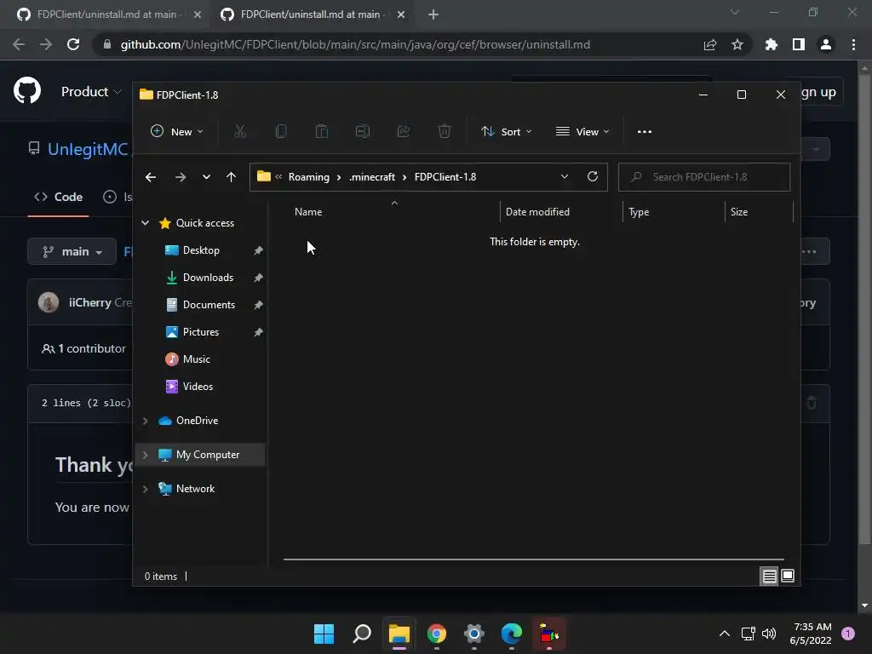
Task: Open the Product menu on GitHub
Action: click(x=91, y=92)
